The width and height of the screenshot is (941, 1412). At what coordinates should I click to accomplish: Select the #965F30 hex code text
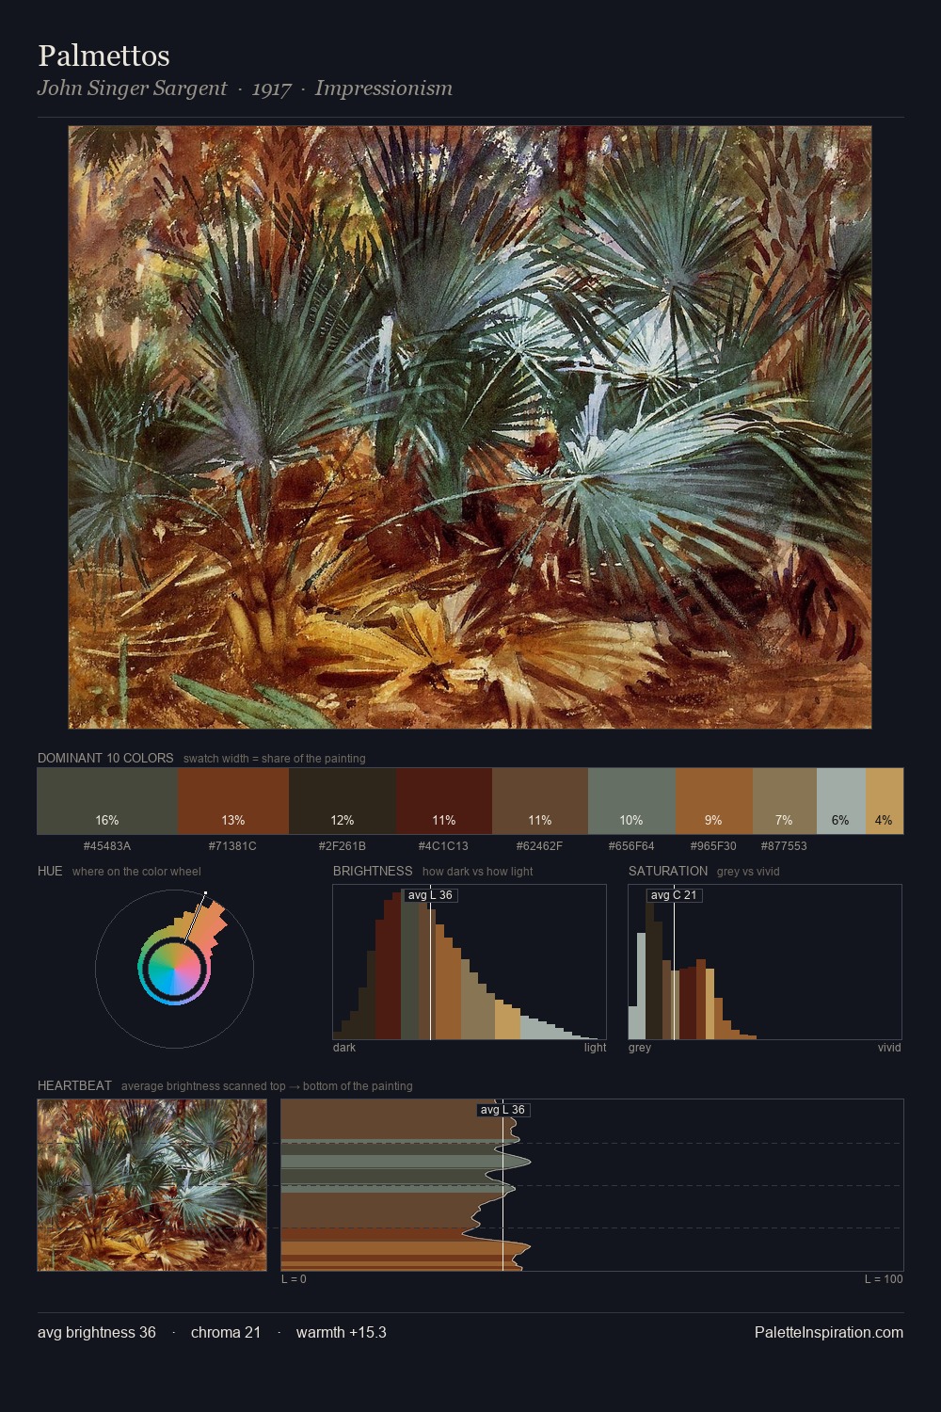[713, 845]
